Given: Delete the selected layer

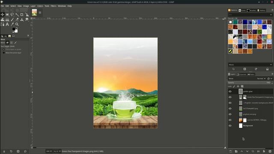Looking at the screenshot, I should tap(270, 151).
